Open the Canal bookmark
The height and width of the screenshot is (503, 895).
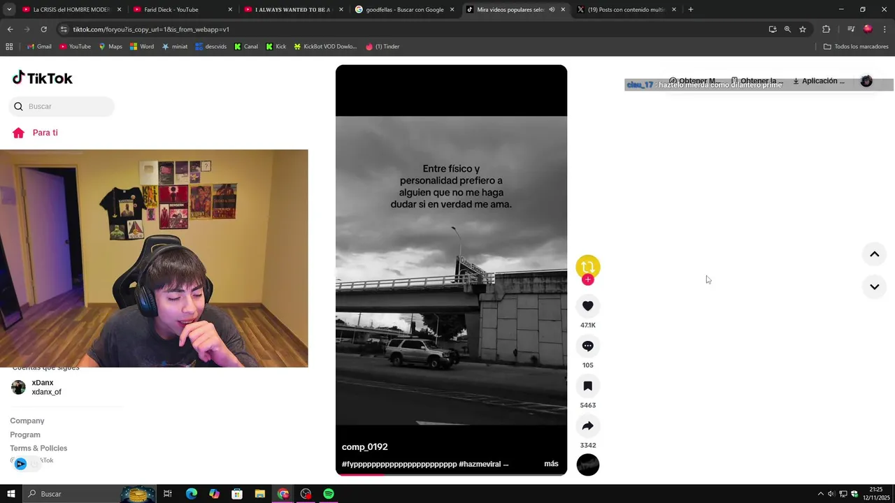(246, 47)
